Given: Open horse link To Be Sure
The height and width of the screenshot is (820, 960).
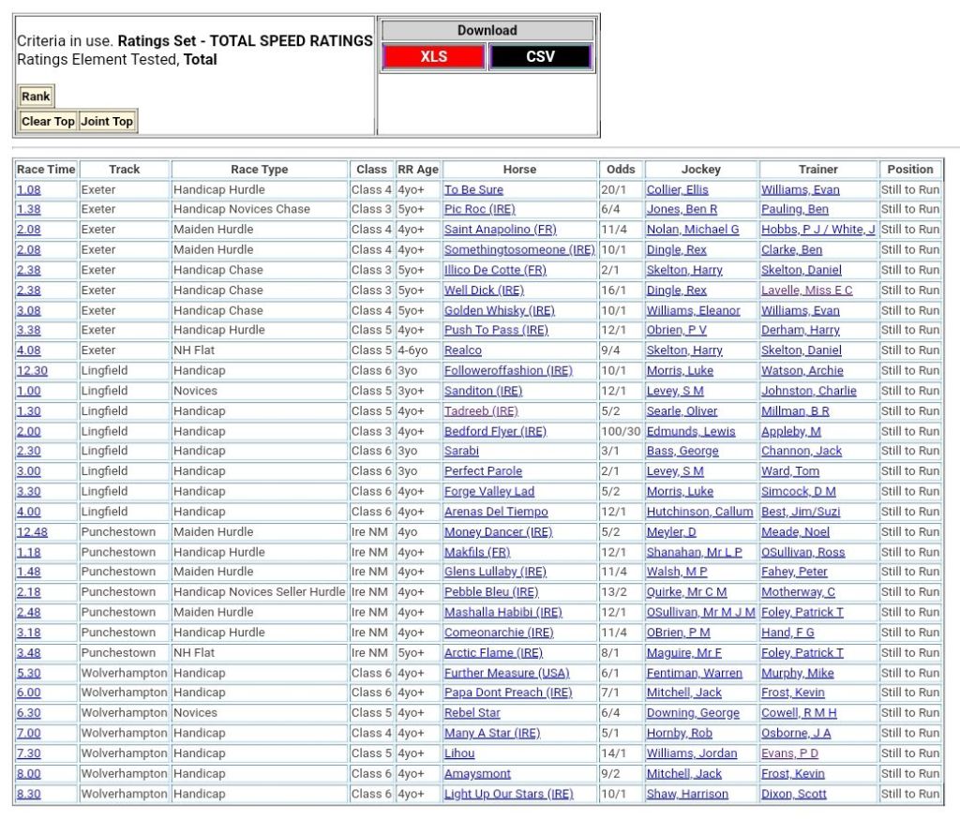Looking at the screenshot, I should click(473, 190).
